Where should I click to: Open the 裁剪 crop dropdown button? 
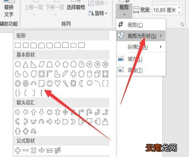coord(124,11)
